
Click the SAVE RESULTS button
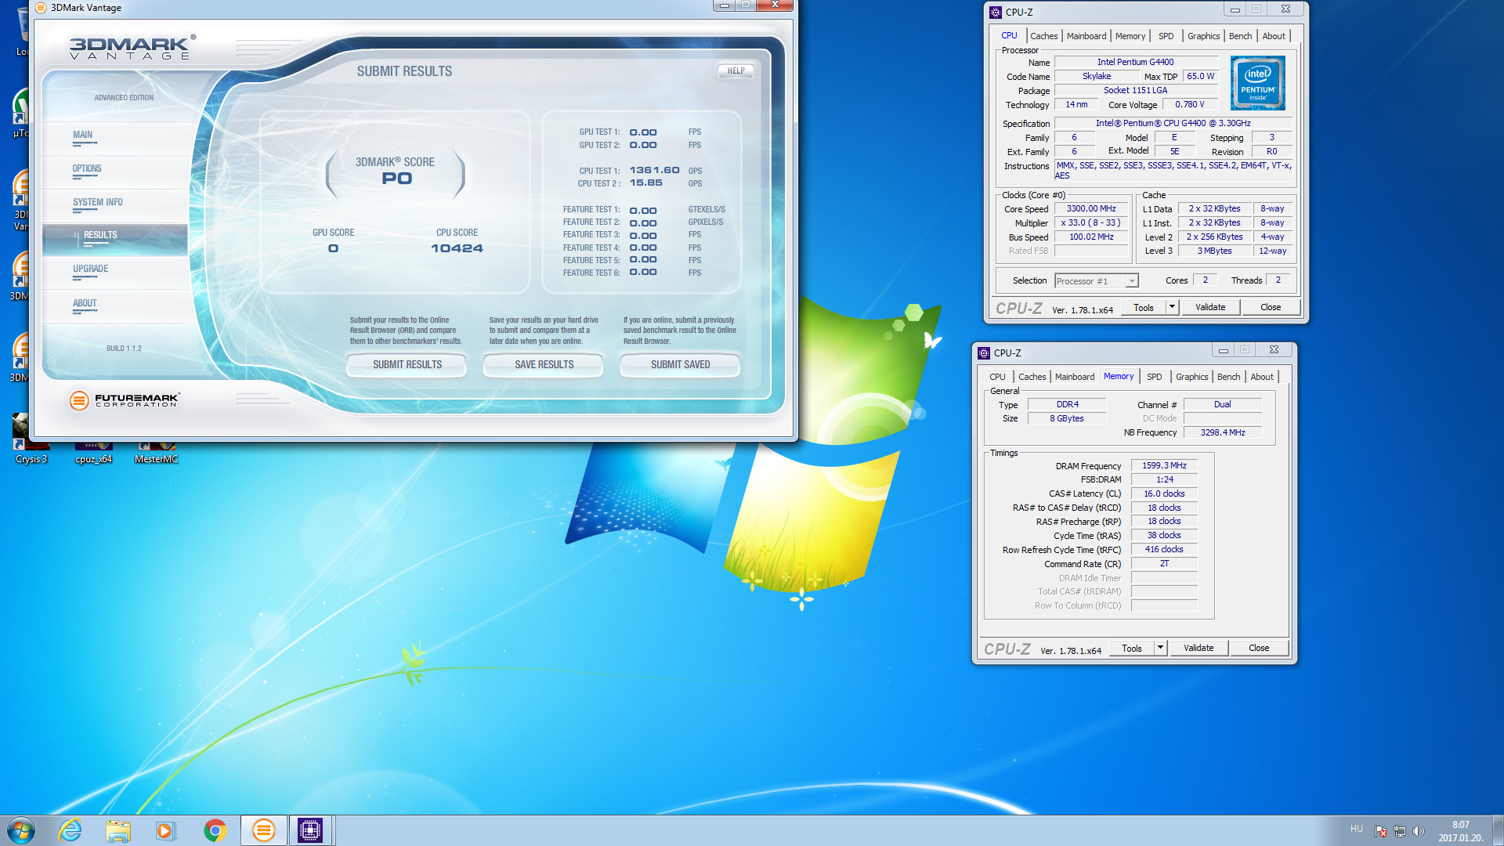[544, 365]
